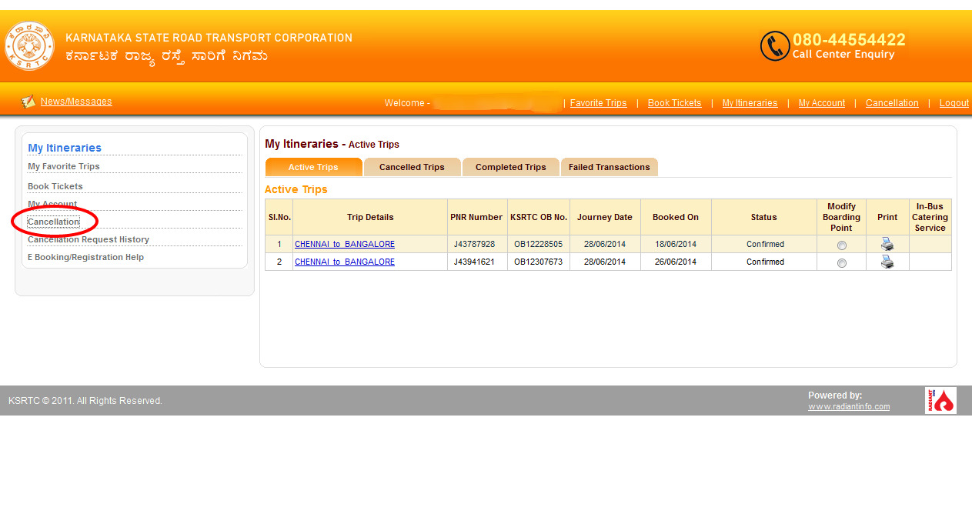Select modify boarding point for first trip
This screenshot has width=972, height=514.
(841, 244)
